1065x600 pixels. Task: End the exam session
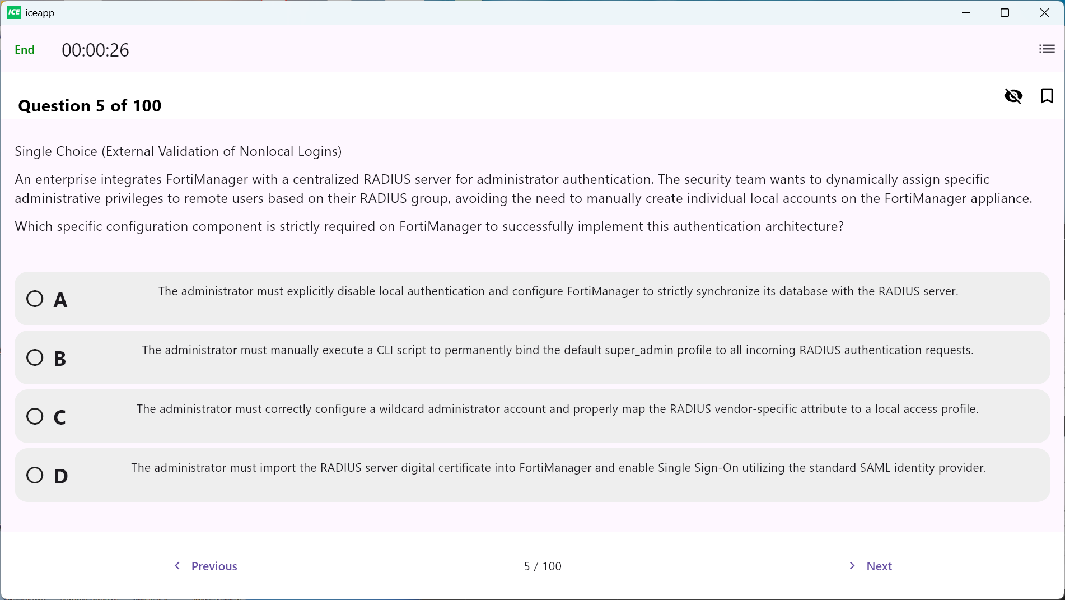(x=25, y=50)
